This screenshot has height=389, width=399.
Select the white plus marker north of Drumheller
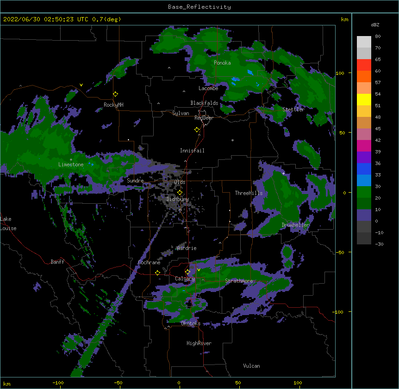point(283,173)
